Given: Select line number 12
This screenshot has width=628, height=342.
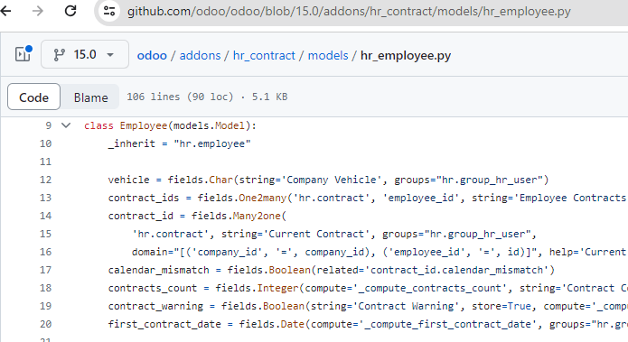Looking at the screenshot, I should pos(46,180).
